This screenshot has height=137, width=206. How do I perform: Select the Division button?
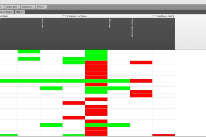point(41,7)
